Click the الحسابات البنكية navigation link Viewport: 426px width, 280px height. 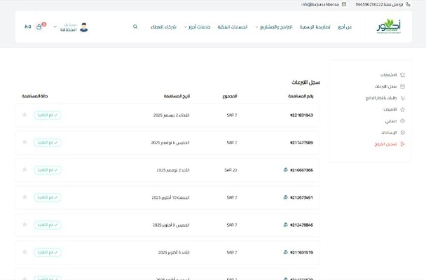point(233,27)
